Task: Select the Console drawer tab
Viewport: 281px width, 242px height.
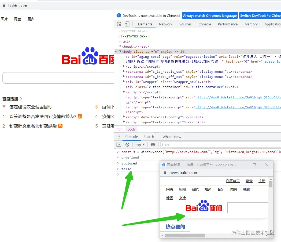Action: (132, 137)
